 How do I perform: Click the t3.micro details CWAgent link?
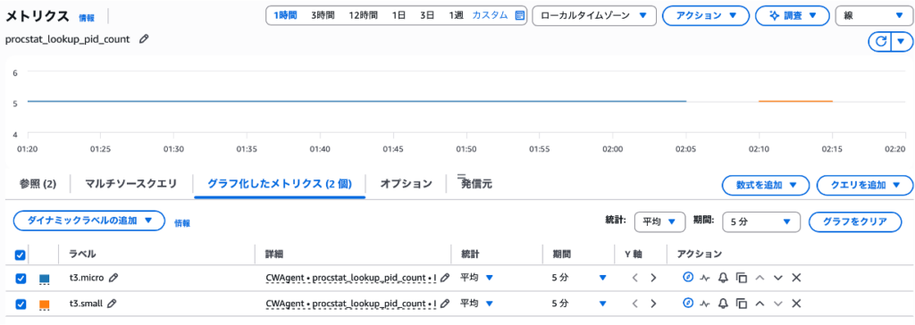[x=350, y=279]
